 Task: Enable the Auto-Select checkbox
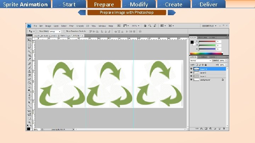click(38, 31)
